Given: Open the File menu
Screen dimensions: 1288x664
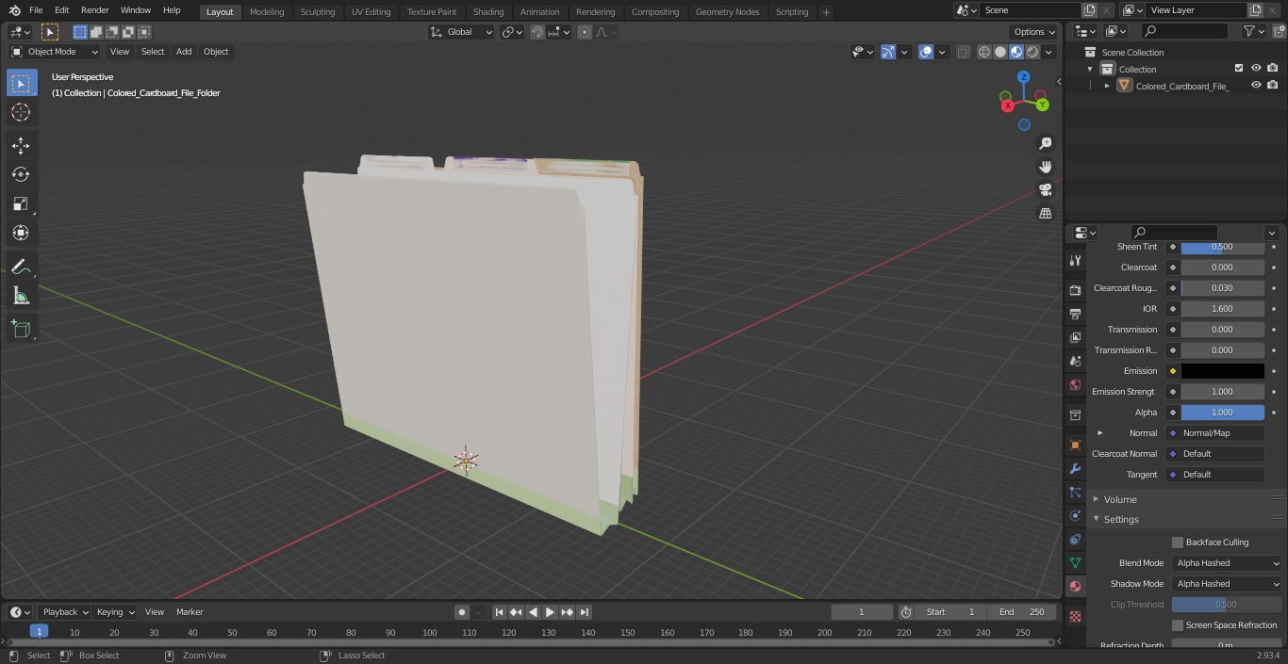Looking at the screenshot, I should tap(36, 10).
